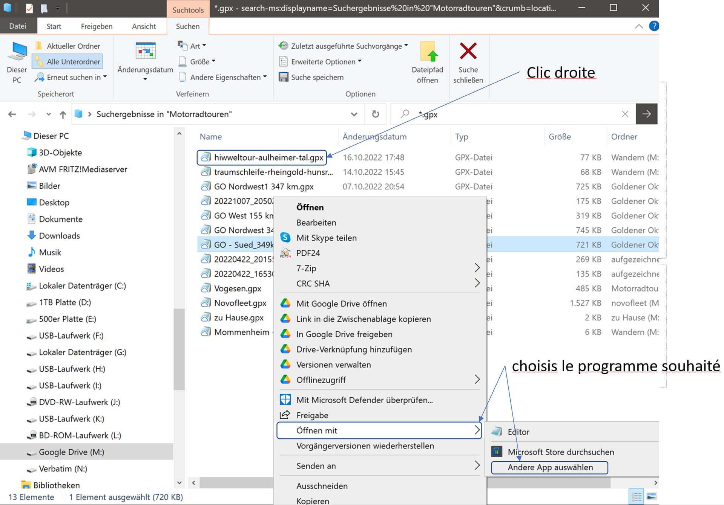
Task: Open the blue help question mark
Action: (653, 26)
